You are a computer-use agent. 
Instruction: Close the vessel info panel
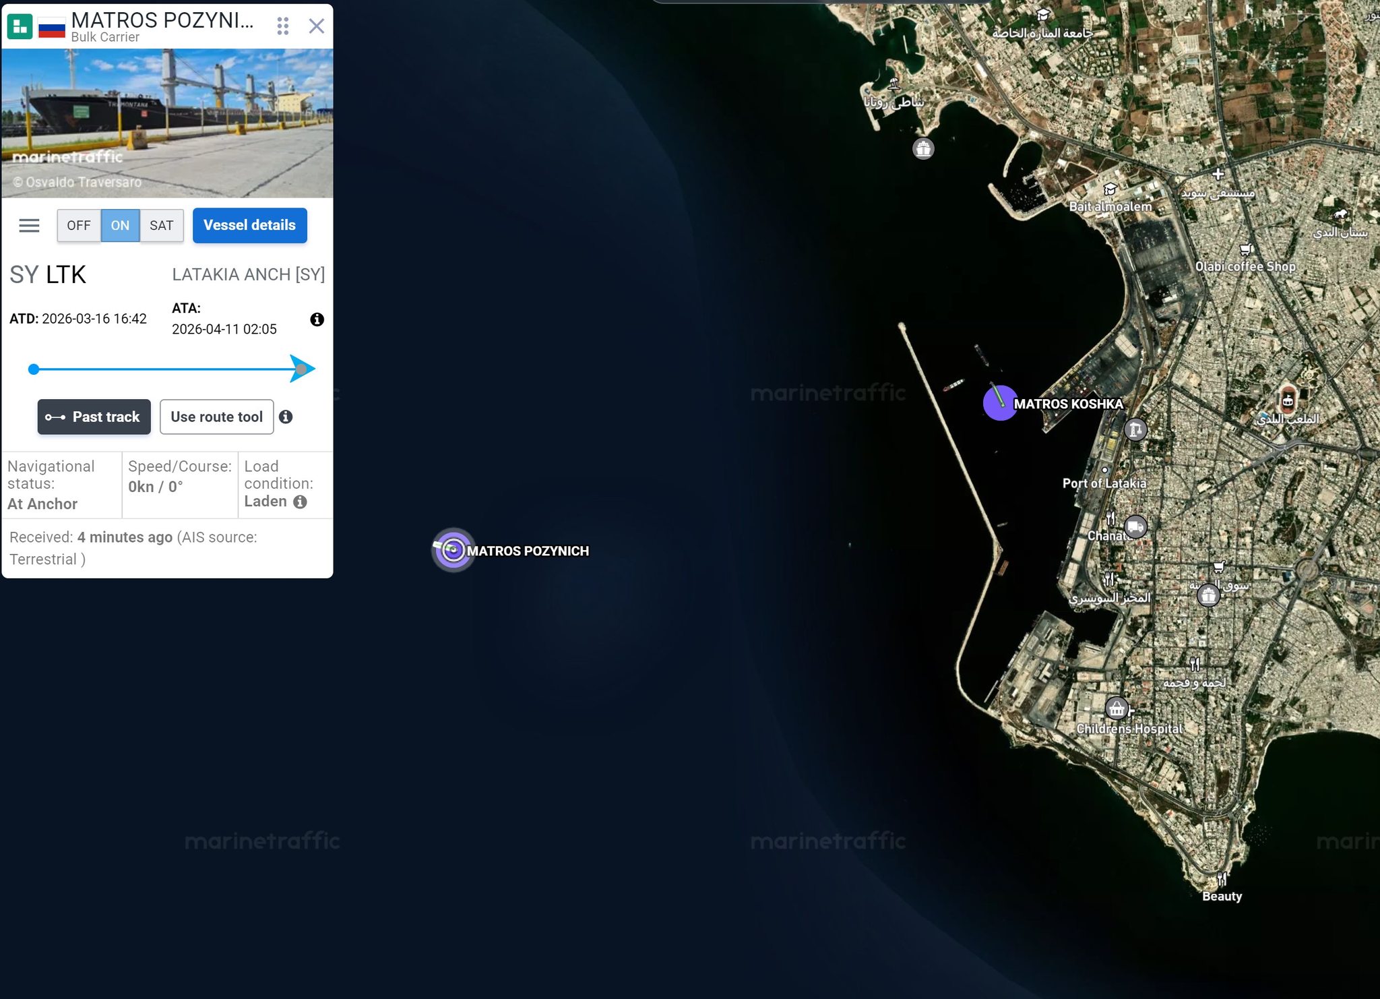click(x=316, y=26)
